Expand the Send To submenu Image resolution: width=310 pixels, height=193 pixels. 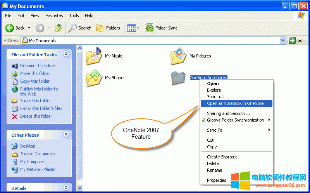coord(269,130)
